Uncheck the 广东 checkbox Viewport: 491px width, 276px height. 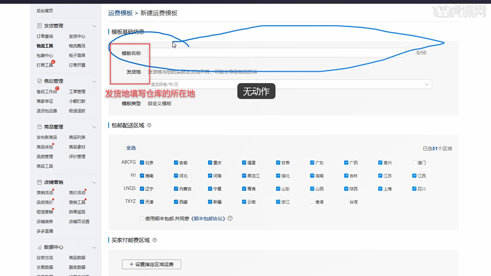point(312,163)
